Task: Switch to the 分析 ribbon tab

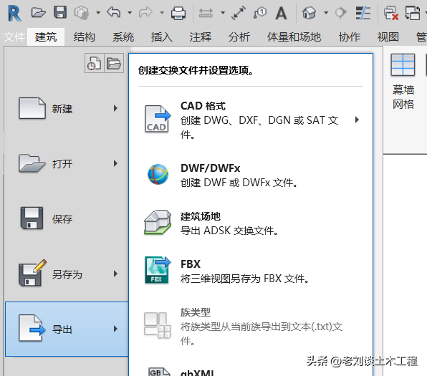Action: tap(239, 37)
